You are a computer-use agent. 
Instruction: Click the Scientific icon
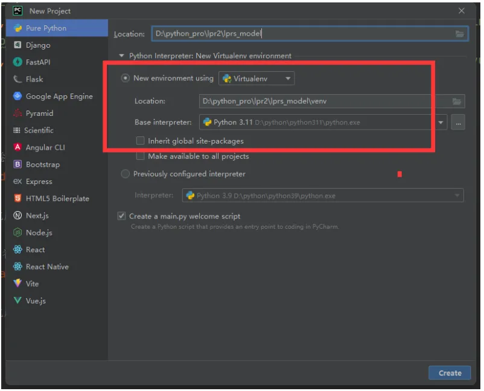pyautogui.click(x=17, y=130)
